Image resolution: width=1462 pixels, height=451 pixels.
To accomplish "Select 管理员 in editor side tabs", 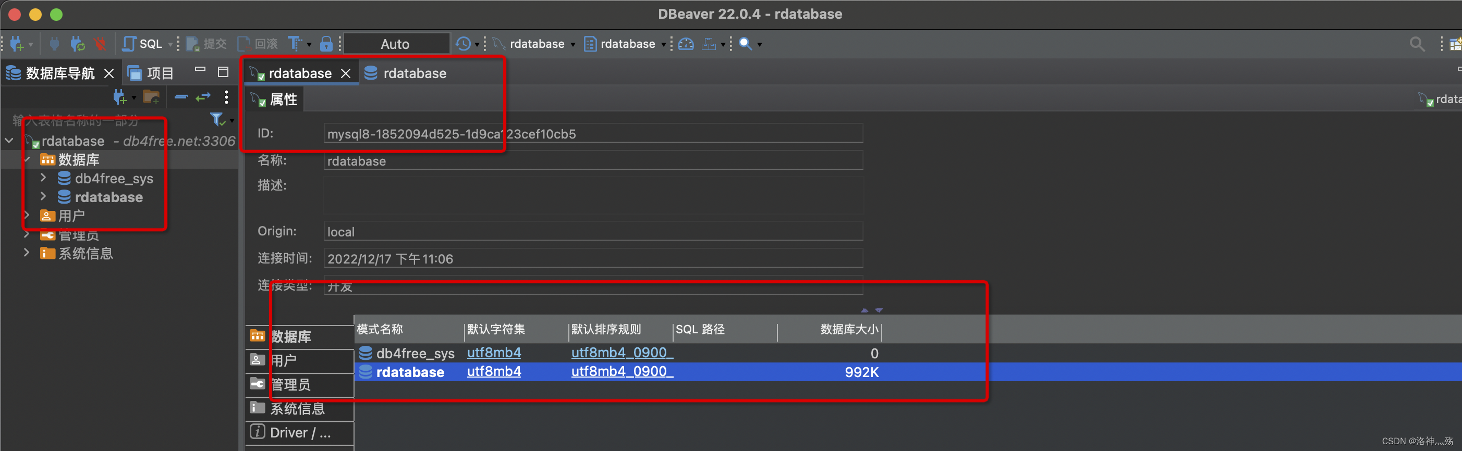I will (x=300, y=385).
